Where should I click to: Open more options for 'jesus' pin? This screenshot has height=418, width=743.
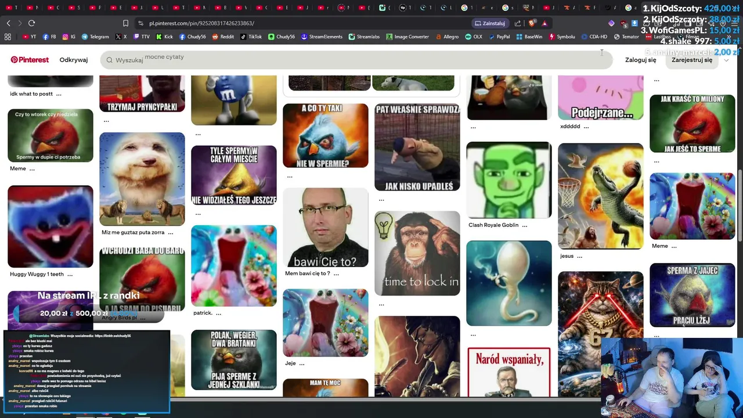point(579,256)
